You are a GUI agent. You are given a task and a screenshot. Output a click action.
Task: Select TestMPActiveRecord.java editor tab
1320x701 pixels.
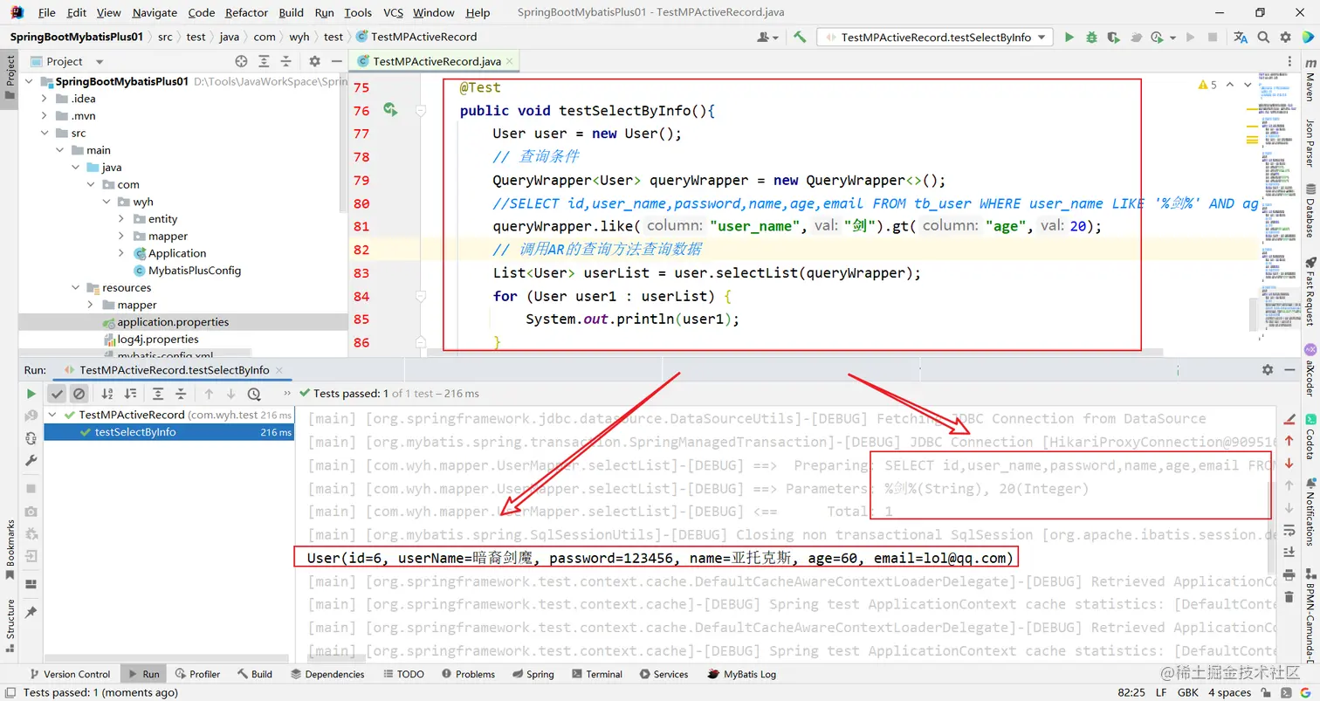coord(434,61)
